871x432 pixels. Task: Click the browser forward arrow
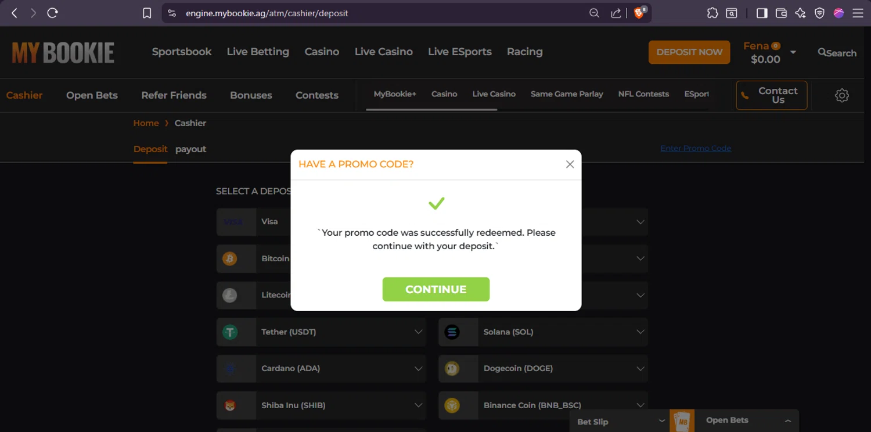33,13
